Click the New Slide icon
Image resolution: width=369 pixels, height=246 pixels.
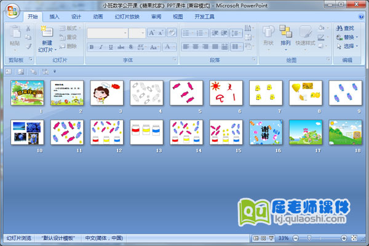(x=47, y=32)
